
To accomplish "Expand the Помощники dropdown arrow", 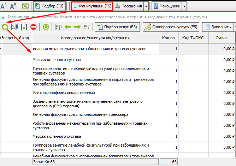I will pos(184,6).
